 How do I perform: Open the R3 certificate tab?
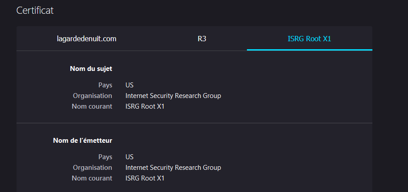(202, 39)
